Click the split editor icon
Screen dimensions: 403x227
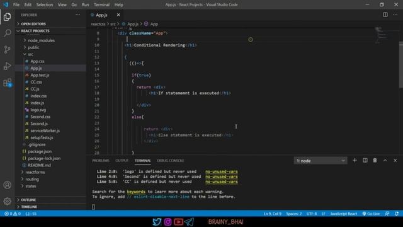tap(385, 15)
